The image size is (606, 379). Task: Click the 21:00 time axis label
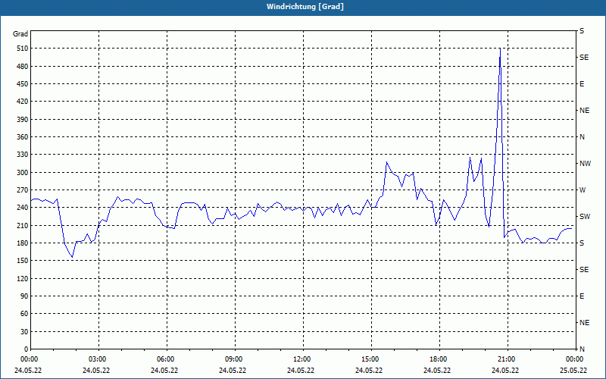507,359
